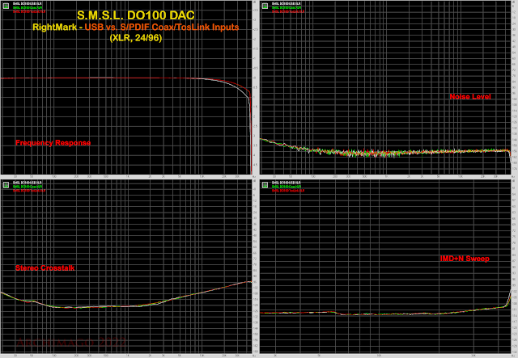
Task: Select green Coax legend entry in Stereo Crosstalk graph
Action: (28, 187)
